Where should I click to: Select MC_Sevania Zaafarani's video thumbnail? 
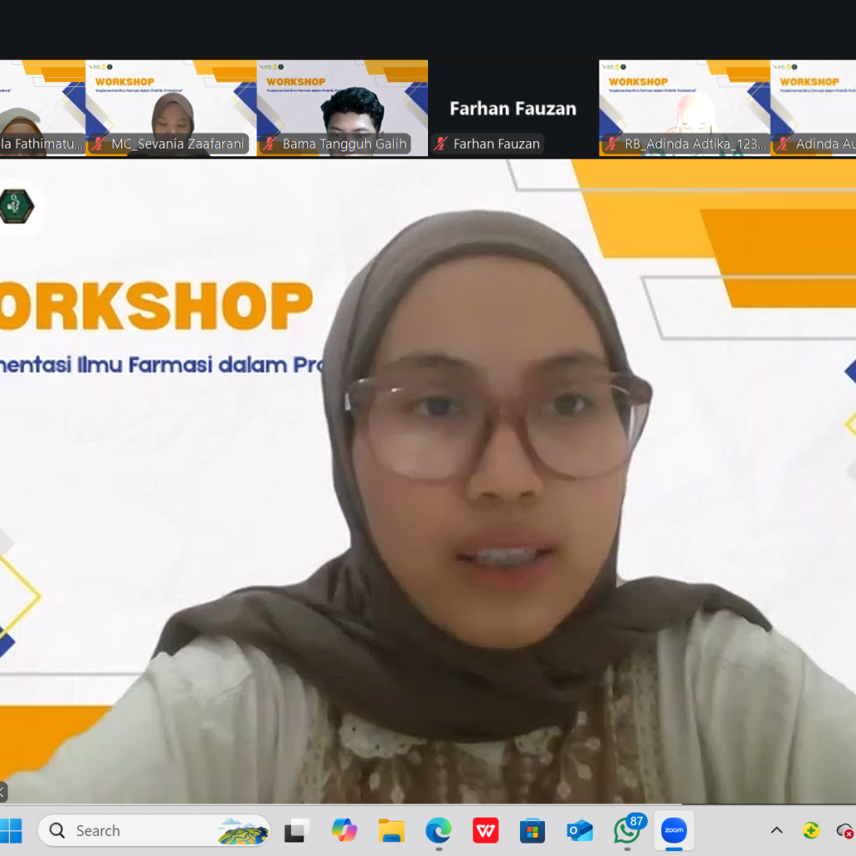point(171,107)
